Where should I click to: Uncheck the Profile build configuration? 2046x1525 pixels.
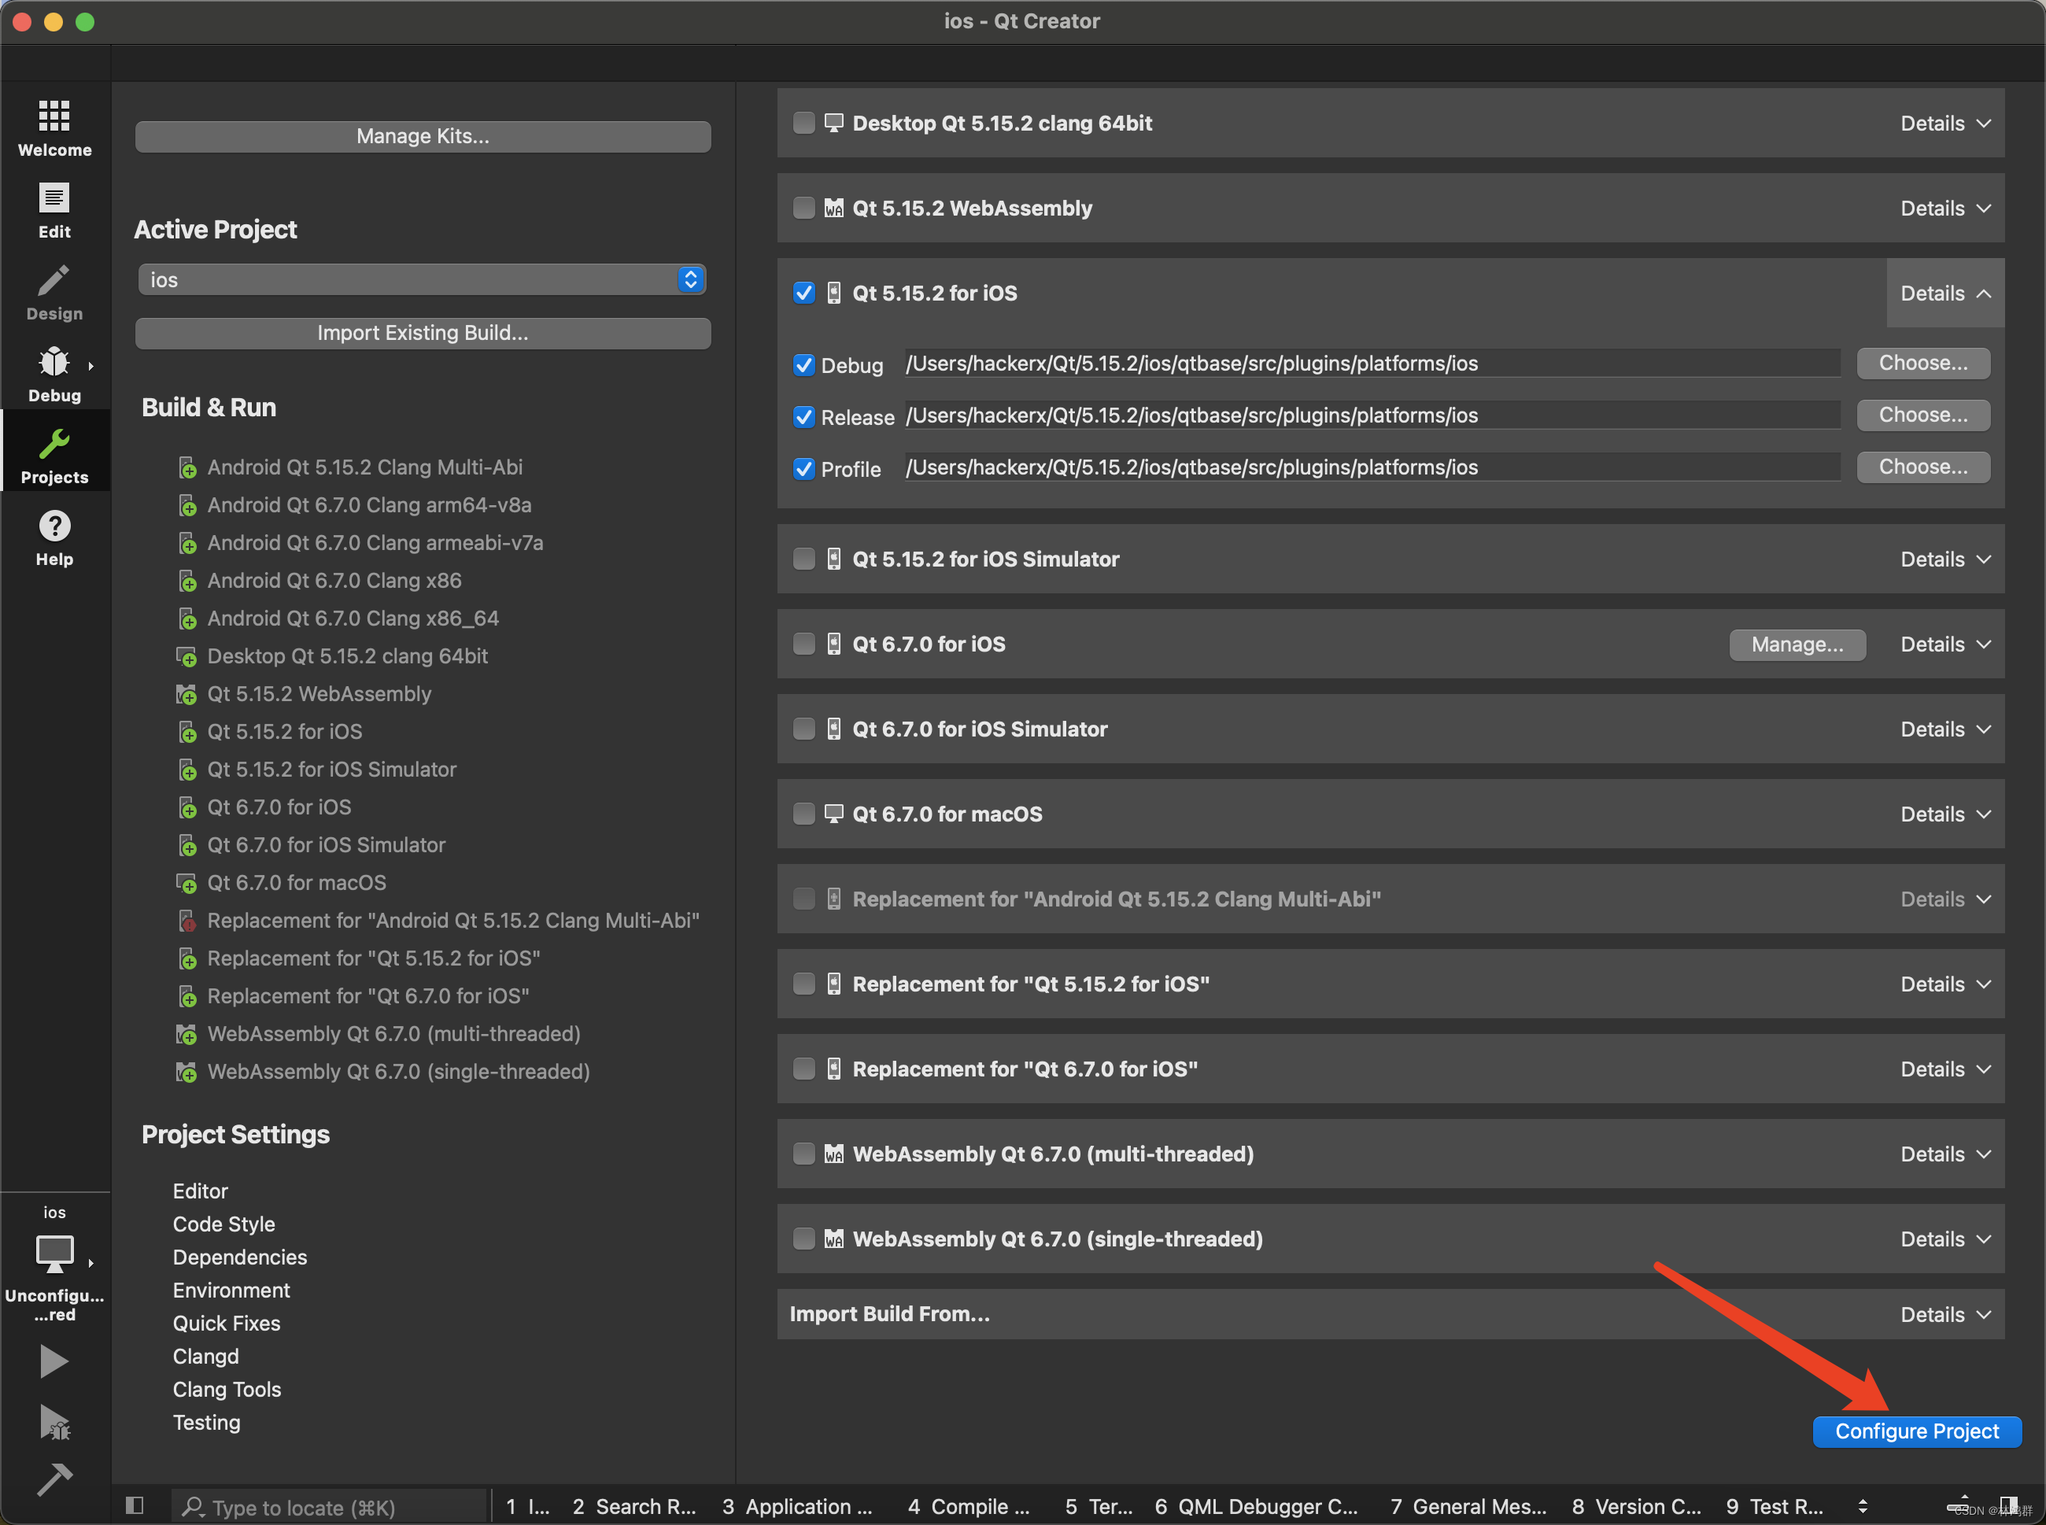tap(804, 468)
